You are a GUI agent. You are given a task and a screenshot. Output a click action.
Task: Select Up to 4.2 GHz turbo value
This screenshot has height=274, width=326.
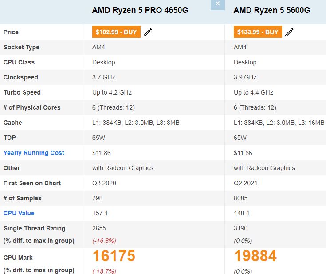[112, 92]
